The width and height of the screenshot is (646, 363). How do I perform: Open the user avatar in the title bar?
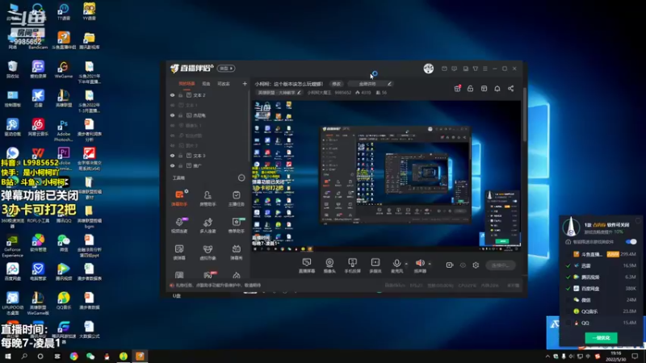tap(429, 69)
